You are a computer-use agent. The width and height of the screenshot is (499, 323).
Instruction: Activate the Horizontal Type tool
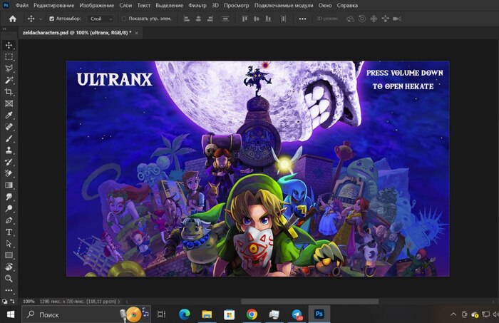pyautogui.click(x=9, y=232)
